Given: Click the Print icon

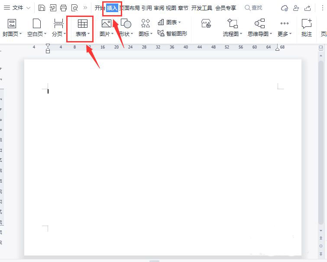Looking at the screenshot, I should click(63, 8).
